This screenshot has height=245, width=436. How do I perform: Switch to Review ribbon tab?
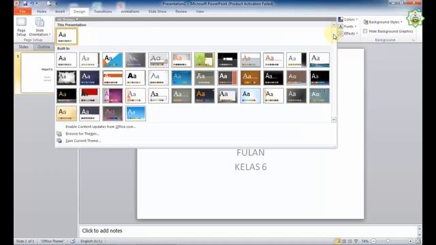181,12
